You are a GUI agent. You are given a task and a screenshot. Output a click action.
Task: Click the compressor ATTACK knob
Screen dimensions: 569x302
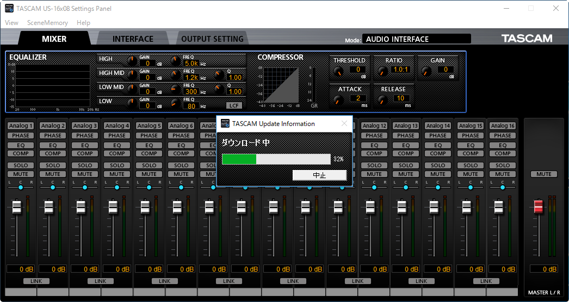338,100
